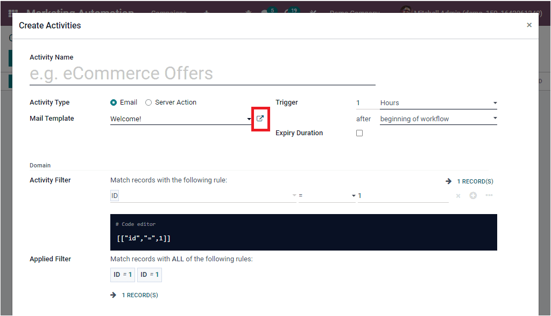This screenshot has width=551, height=316.
Task: View records matching the Applied Filter
Action: pyautogui.click(x=134, y=295)
